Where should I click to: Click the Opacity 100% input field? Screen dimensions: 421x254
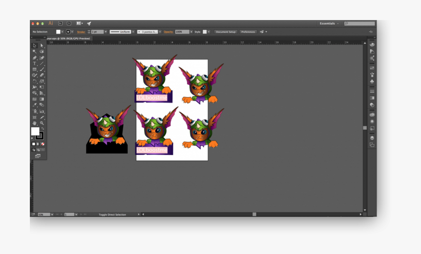tap(181, 32)
